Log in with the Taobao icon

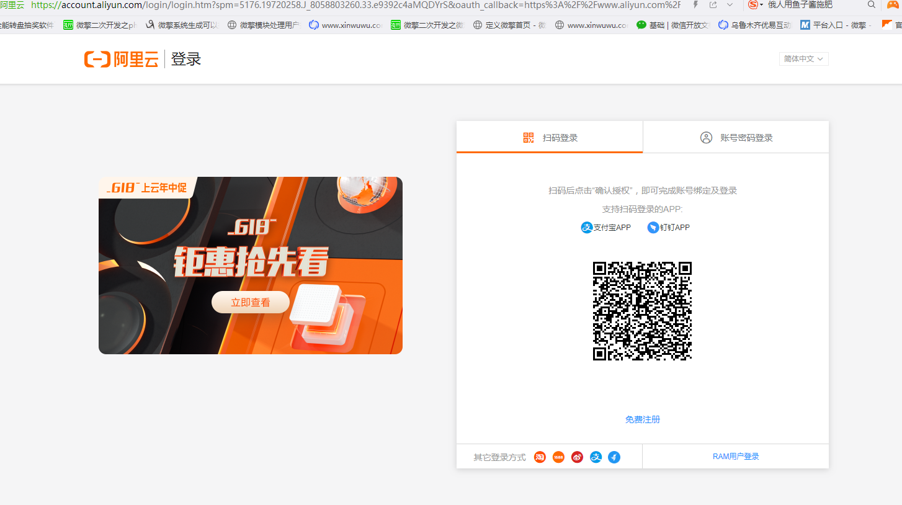pos(540,457)
